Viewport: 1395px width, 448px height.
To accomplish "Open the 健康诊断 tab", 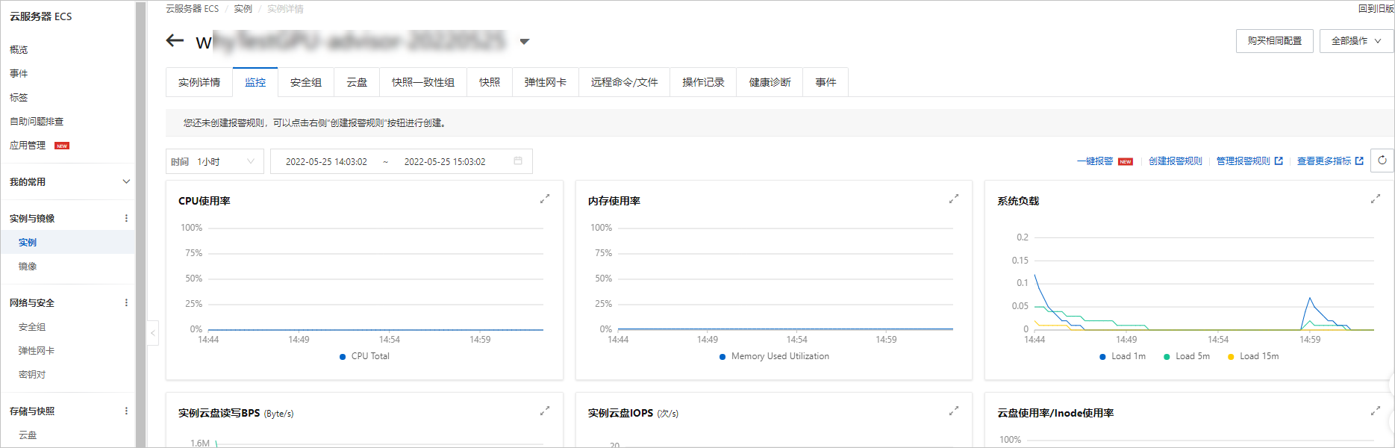I will [x=770, y=82].
